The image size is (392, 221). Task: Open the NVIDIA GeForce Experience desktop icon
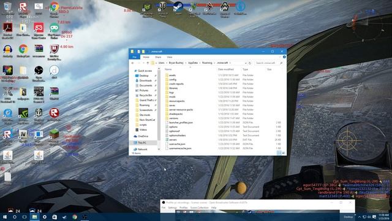click(x=23, y=116)
